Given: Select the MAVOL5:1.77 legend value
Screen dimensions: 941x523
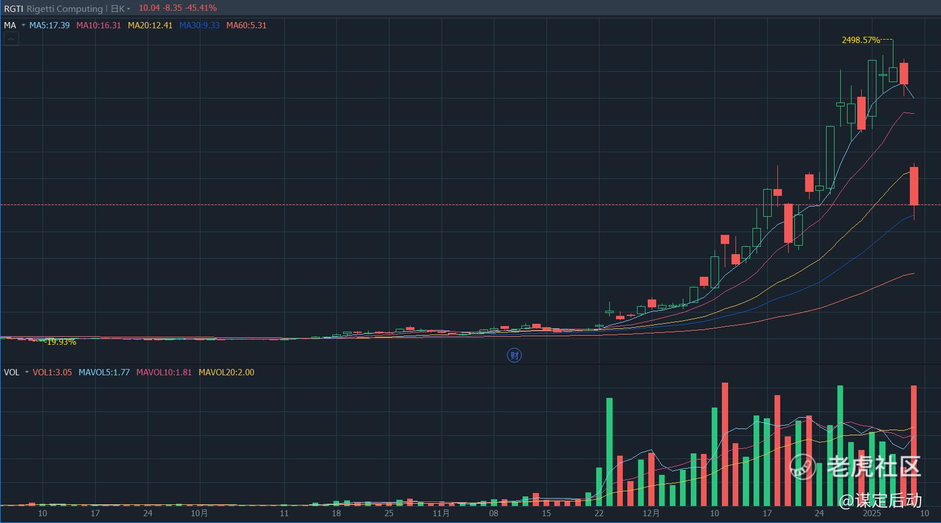Looking at the screenshot, I should (104, 372).
